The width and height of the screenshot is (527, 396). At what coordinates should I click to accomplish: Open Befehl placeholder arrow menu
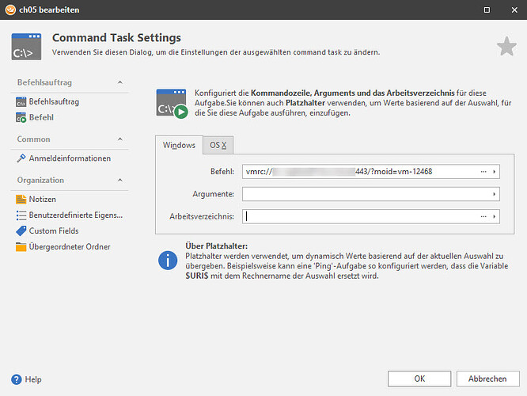click(495, 172)
